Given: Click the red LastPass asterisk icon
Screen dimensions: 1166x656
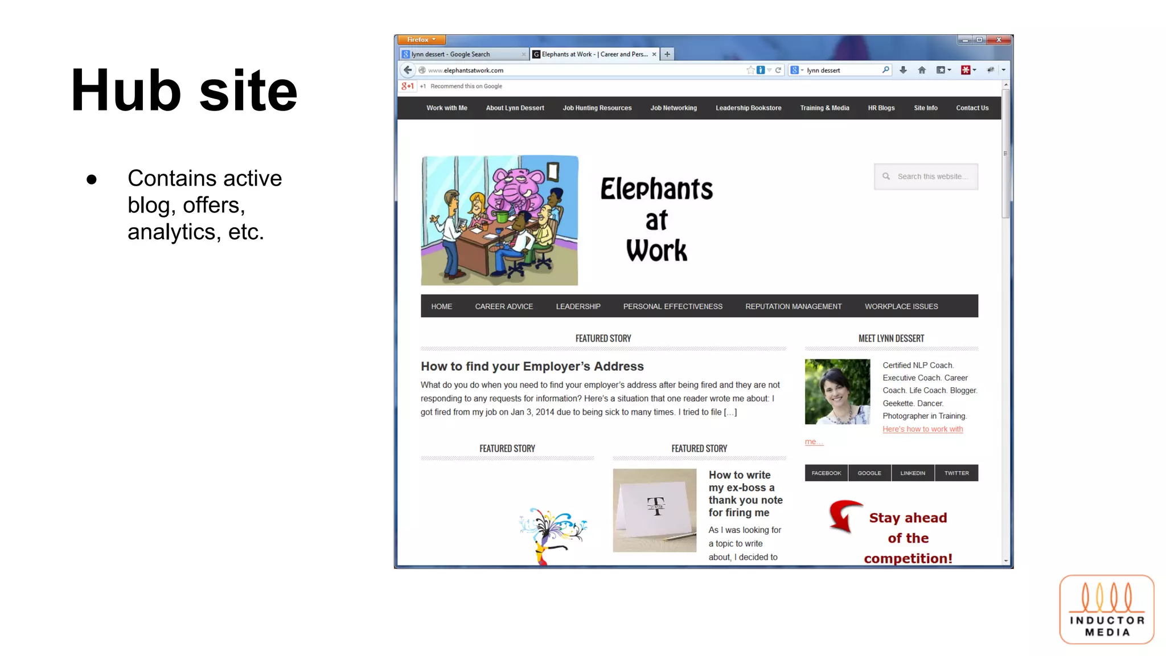Looking at the screenshot, I should (x=966, y=70).
